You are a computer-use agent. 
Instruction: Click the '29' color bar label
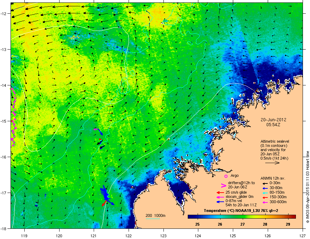click(x=288, y=224)
